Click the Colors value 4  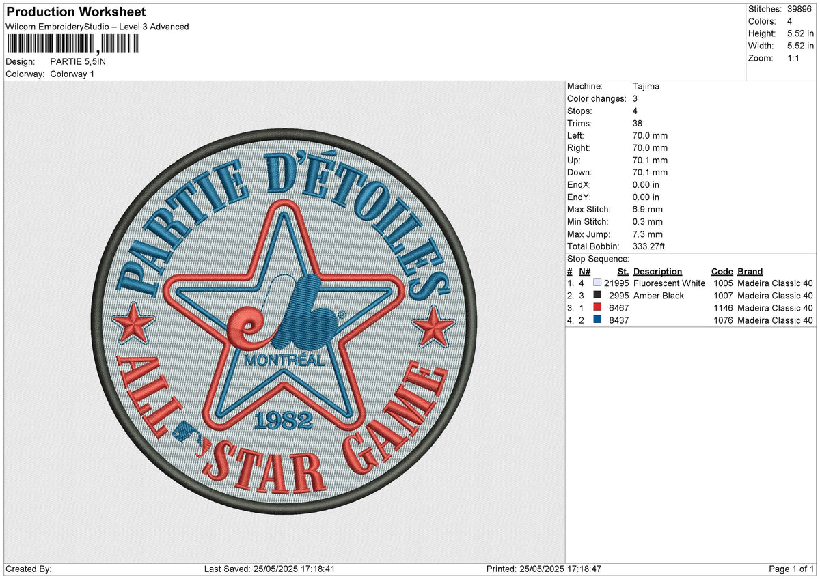789,21
